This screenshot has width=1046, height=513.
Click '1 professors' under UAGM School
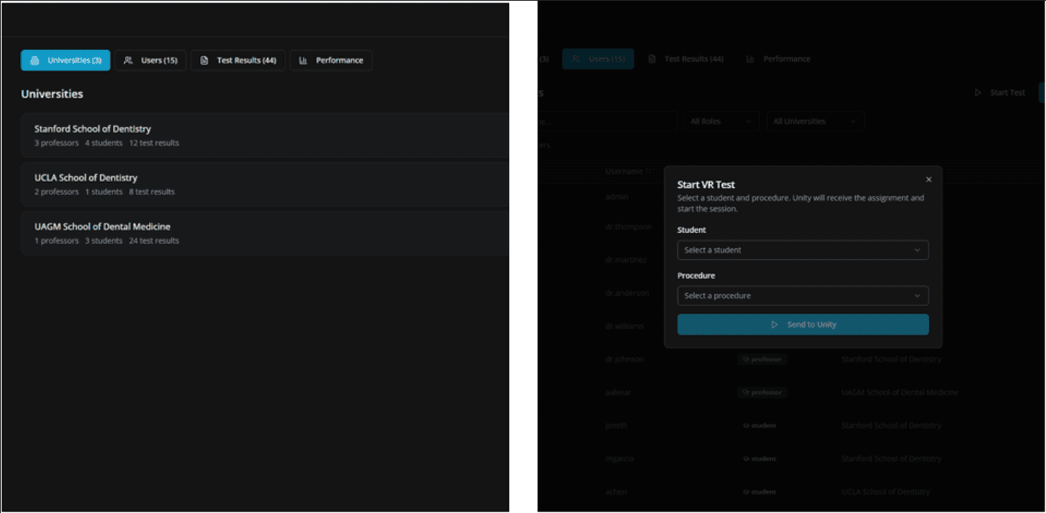(x=57, y=241)
